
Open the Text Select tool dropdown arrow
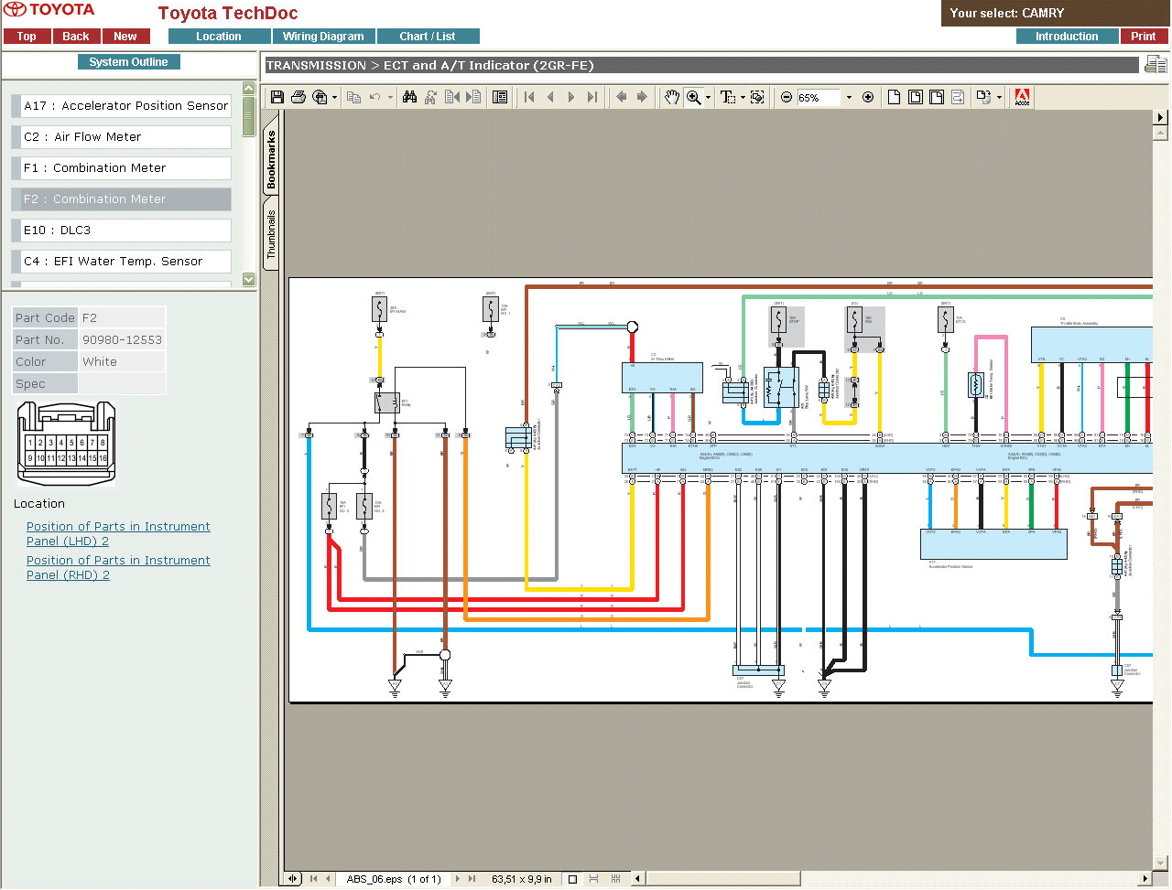click(742, 97)
